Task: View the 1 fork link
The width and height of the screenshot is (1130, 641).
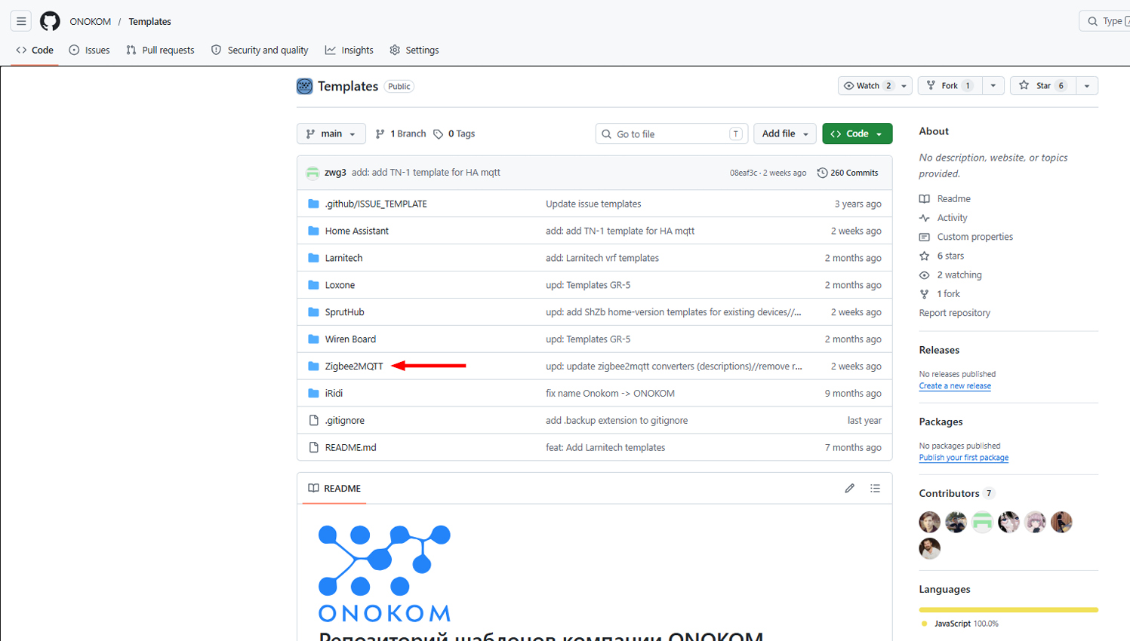Action: (x=940, y=294)
